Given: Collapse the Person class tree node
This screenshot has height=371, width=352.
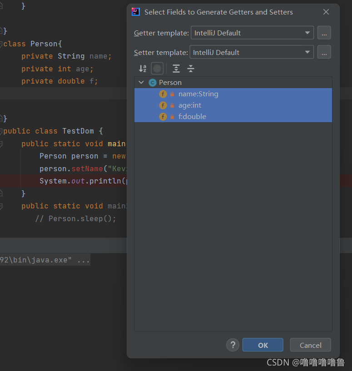Looking at the screenshot, I should (x=141, y=82).
